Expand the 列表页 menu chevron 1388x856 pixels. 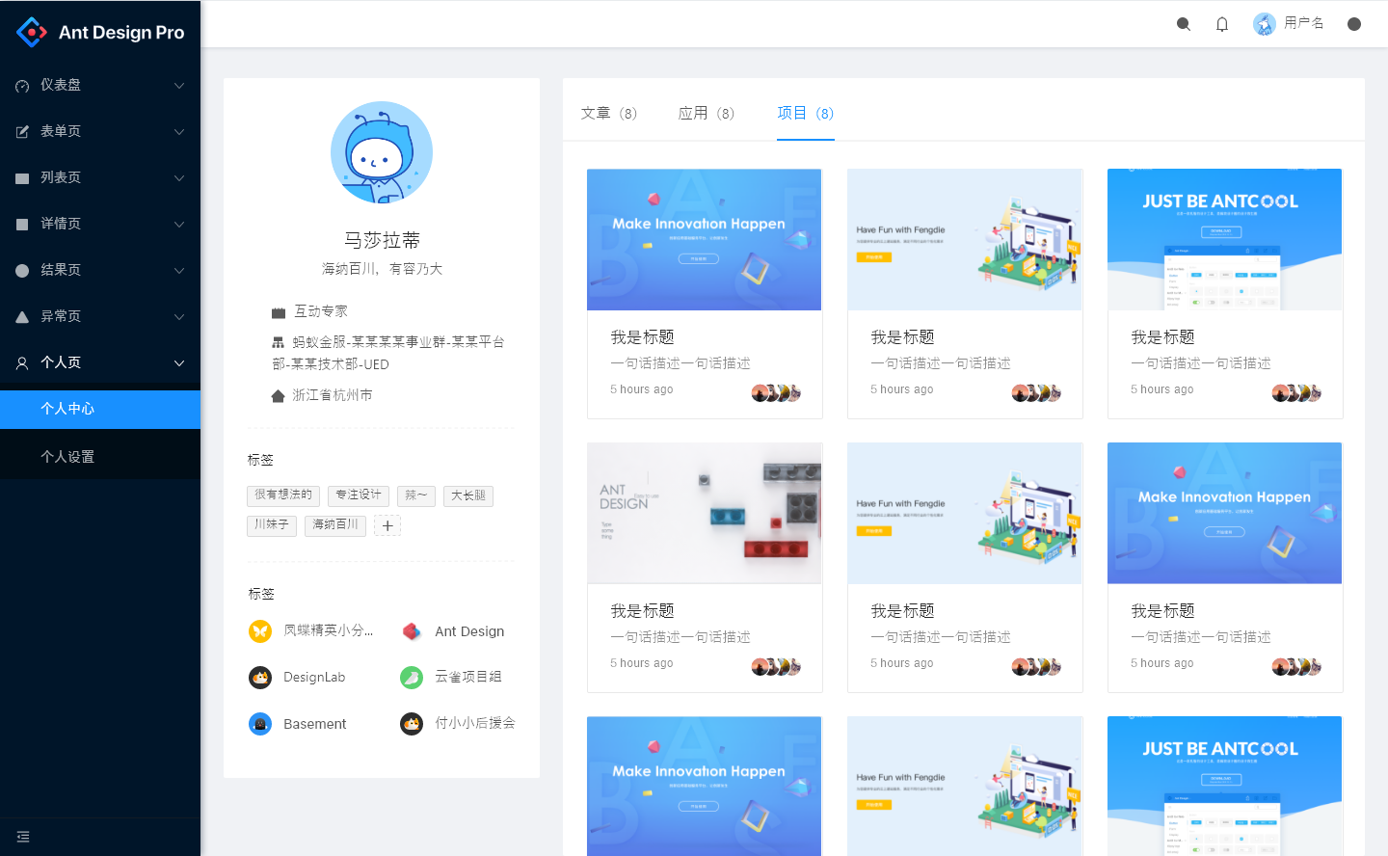tap(179, 178)
